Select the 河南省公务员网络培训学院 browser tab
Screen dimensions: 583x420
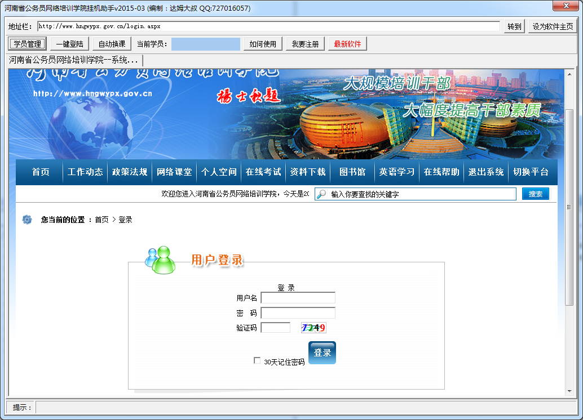[x=74, y=60]
